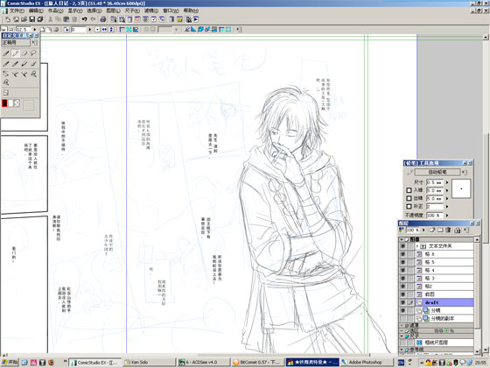Select the pencil tool in custom tools panel
Image resolution: width=490 pixels, height=368 pixels.
tap(16, 53)
